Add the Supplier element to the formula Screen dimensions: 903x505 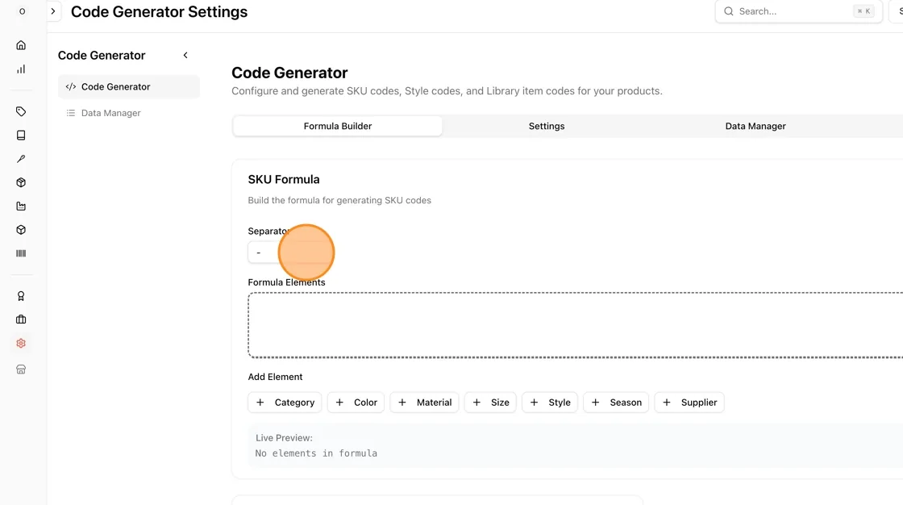click(689, 403)
